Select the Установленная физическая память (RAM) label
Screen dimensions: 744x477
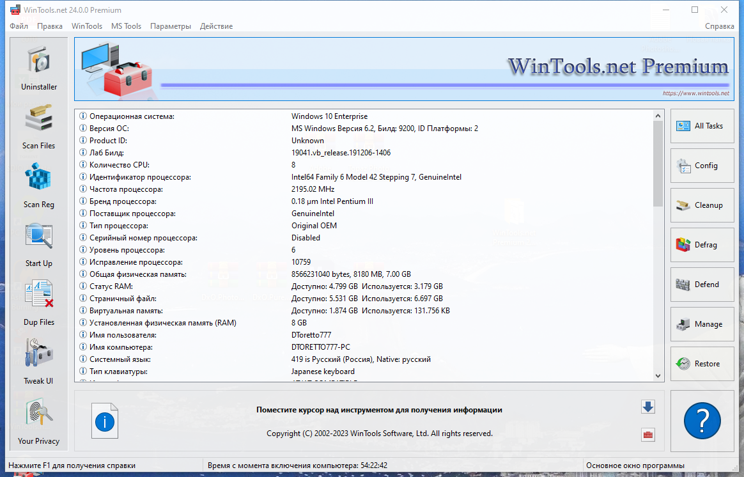[163, 323]
